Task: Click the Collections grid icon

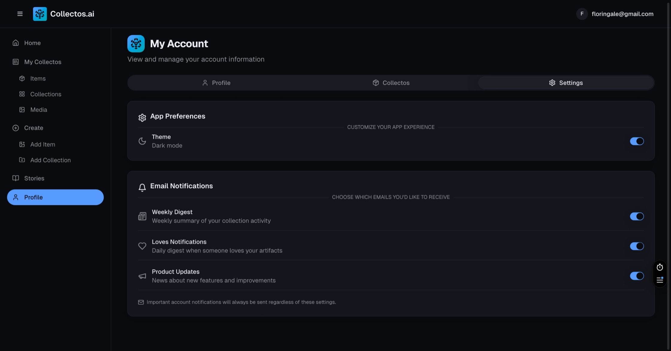Action: tap(22, 94)
